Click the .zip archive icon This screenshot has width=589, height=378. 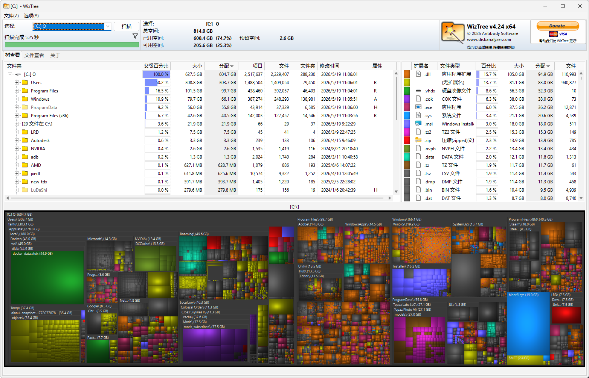[x=418, y=140]
